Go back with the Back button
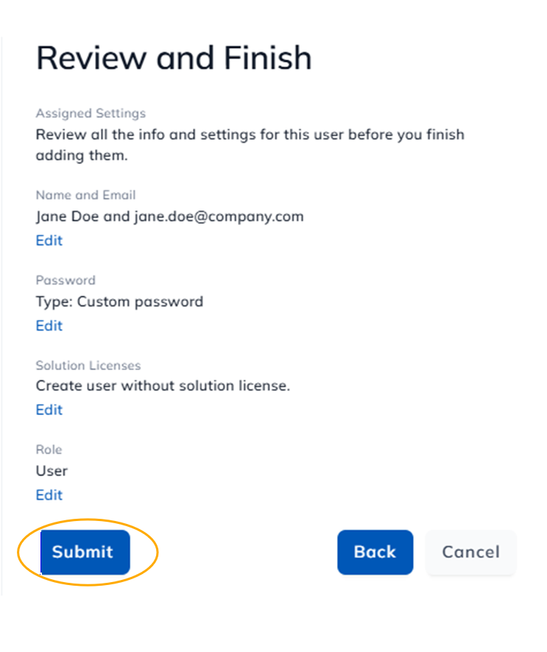 coord(375,552)
